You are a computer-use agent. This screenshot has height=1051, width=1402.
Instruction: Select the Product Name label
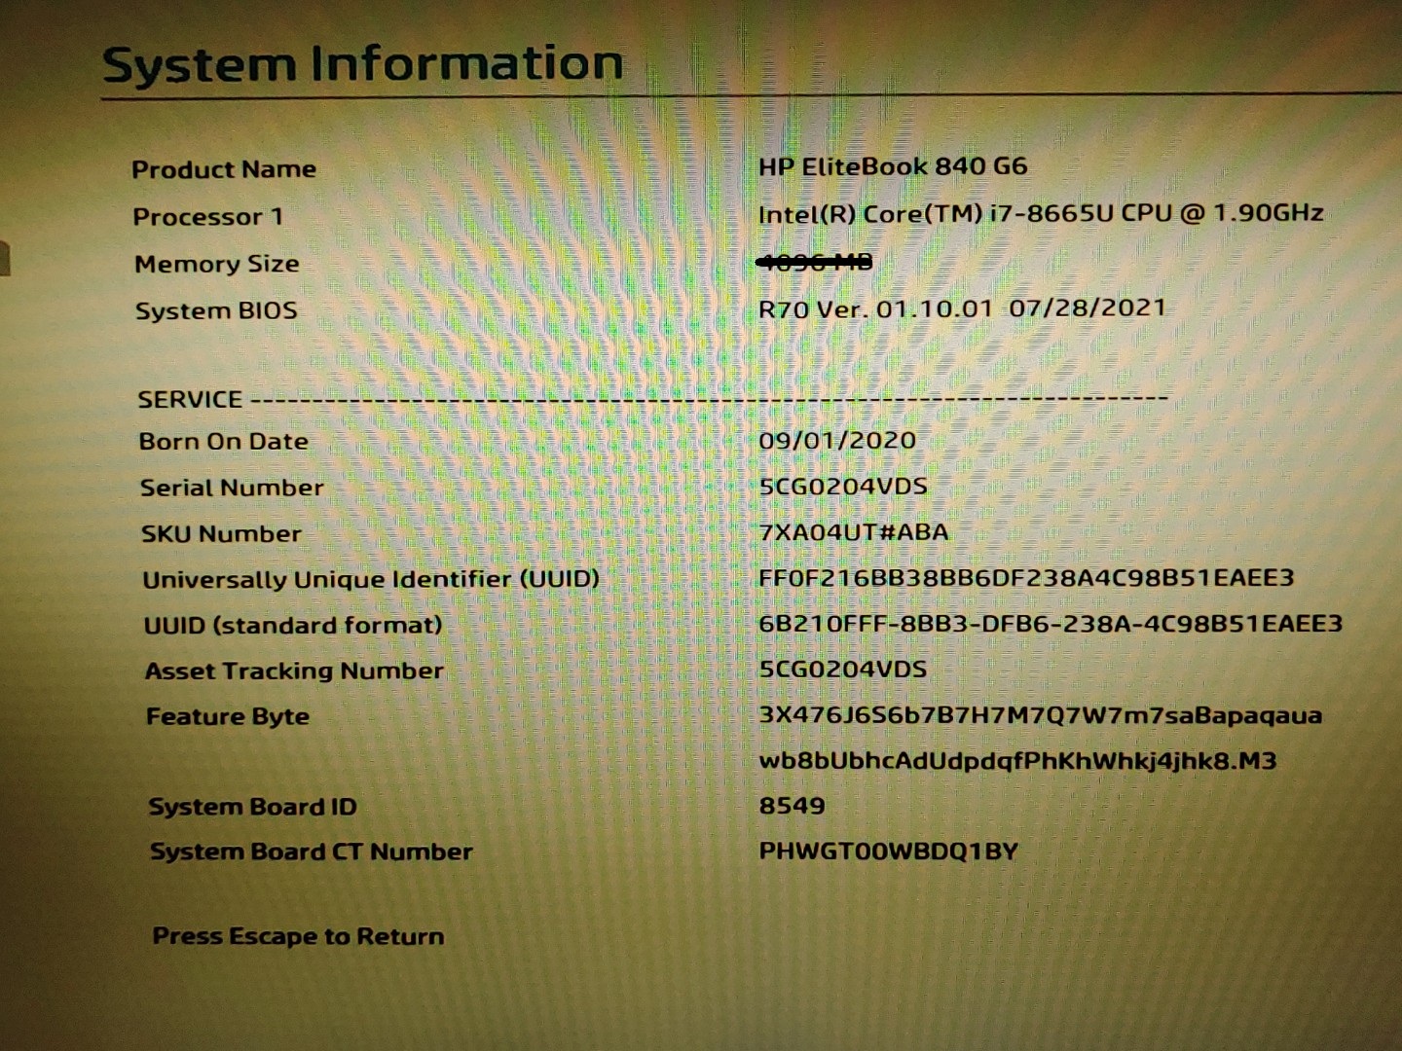(x=225, y=168)
